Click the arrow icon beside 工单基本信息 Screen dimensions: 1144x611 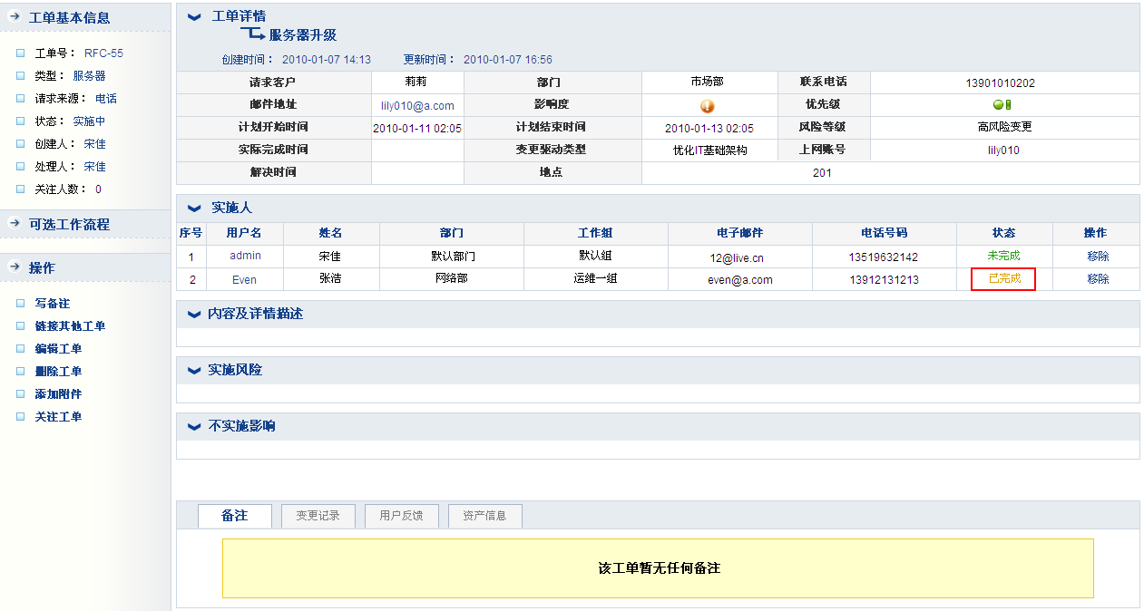15,17
